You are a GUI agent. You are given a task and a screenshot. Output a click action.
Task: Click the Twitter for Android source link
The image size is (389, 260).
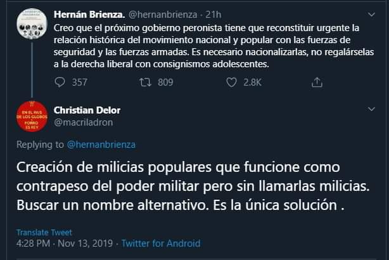[161, 243]
